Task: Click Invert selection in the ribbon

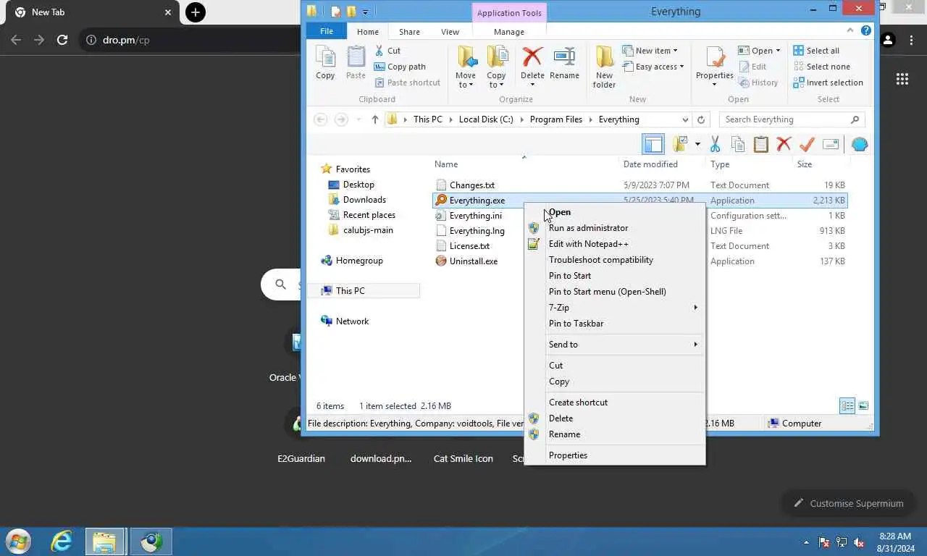Action: coord(828,83)
